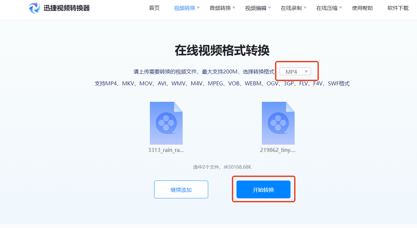The image size is (417, 228).
Task: Click the file count summary text
Action: point(222,167)
